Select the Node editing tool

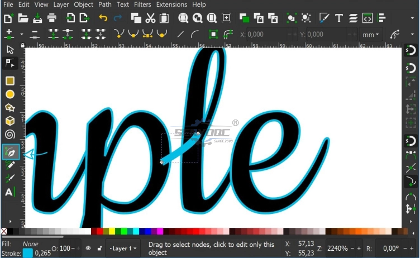pyautogui.click(x=10, y=63)
